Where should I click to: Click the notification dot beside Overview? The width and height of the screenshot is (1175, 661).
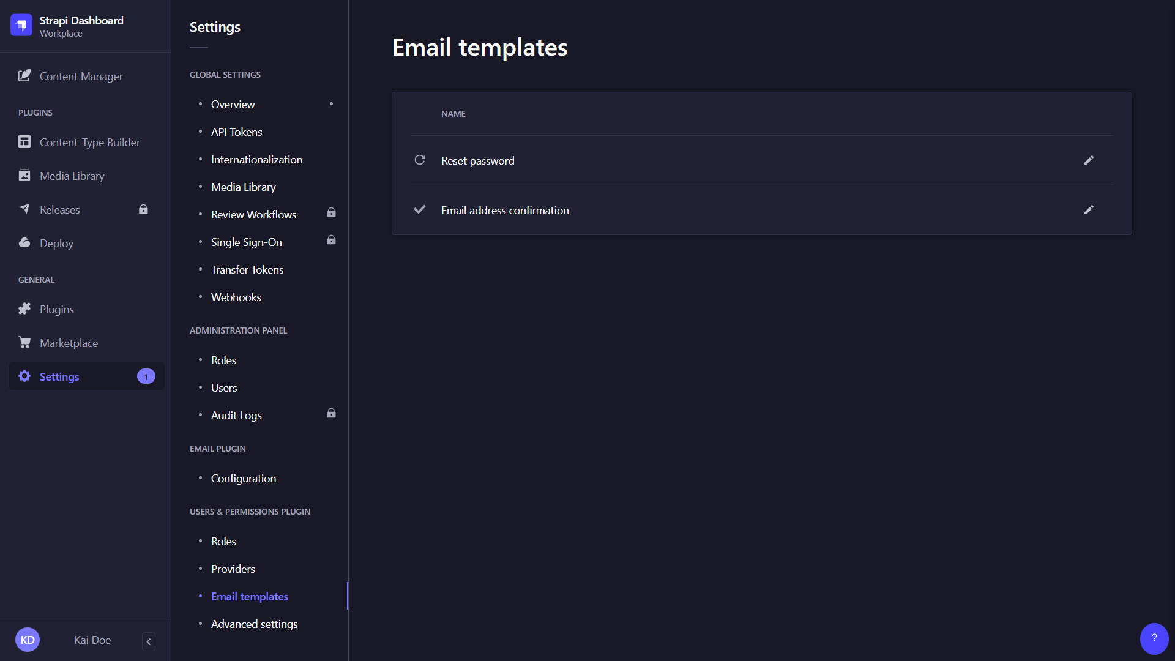(x=331, y=104)
